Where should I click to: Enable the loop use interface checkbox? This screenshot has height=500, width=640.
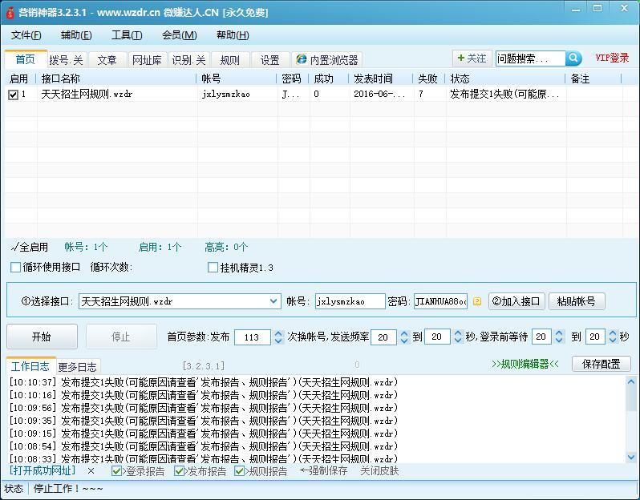(16, 268)
